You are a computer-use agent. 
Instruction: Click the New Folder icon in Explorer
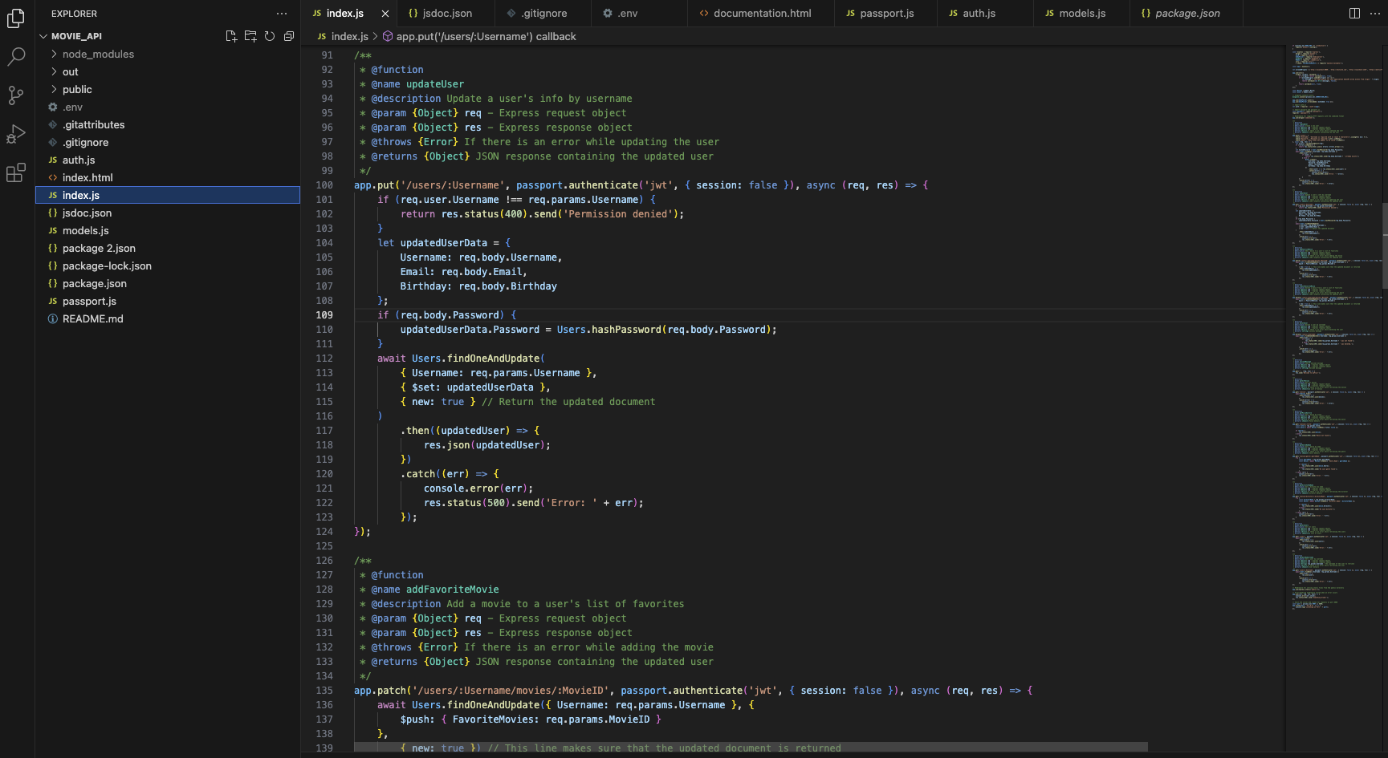click(250, 36)
